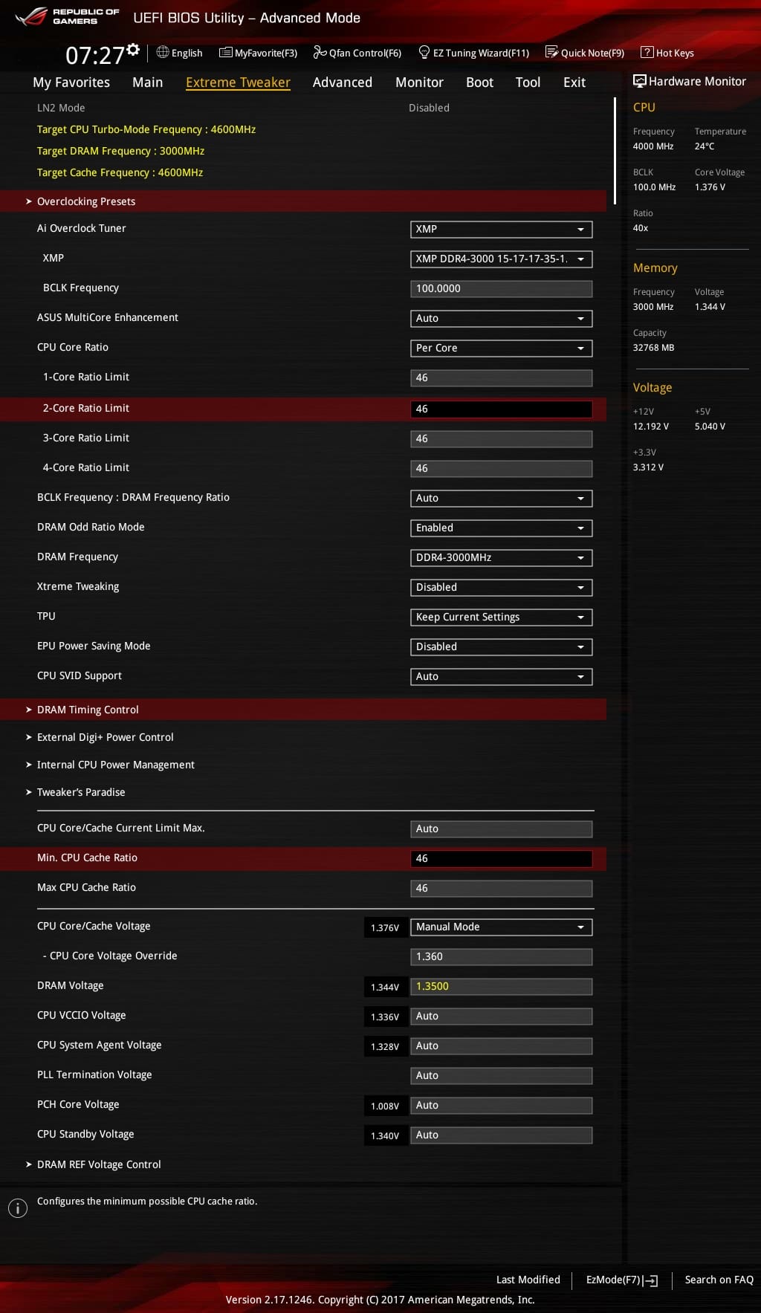
Task: Open DRAM Frequency dropdown
Action: pyautogui.click(x=502, y=557)
